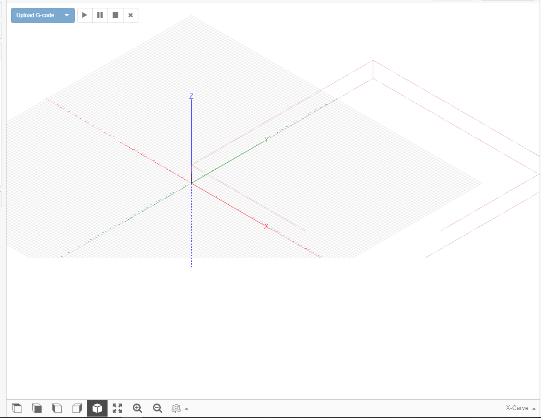Image resolution: width=541 pixels, height=418 pixels.
Task: Start the G-code run with Play
Action: point(85,15)
